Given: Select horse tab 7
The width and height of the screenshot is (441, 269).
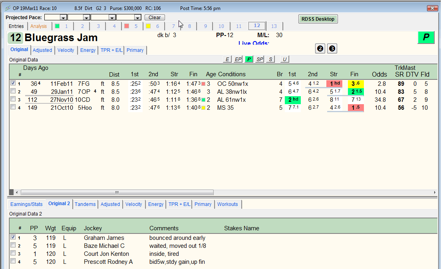Looking at the screenshot, I should [173, 26].
